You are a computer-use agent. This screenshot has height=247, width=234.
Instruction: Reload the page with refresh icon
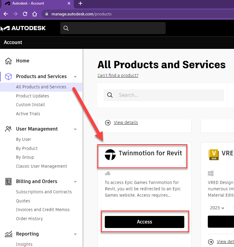coord(25,14)
